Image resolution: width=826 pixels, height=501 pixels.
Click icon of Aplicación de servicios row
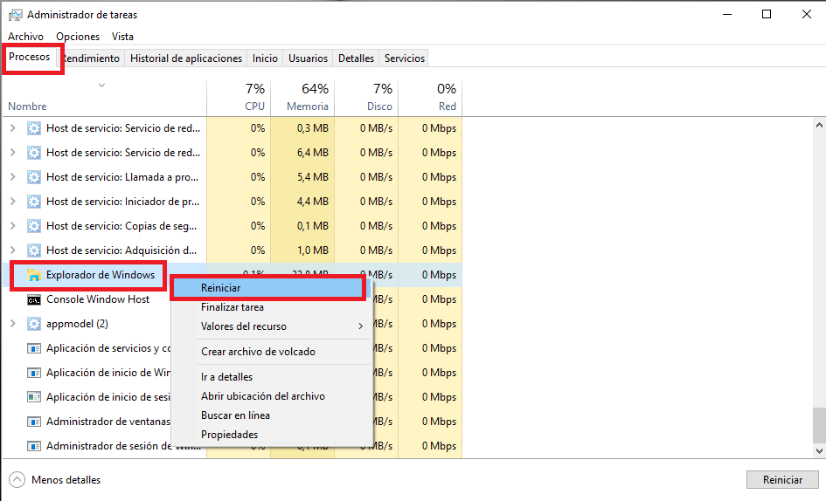34,348
